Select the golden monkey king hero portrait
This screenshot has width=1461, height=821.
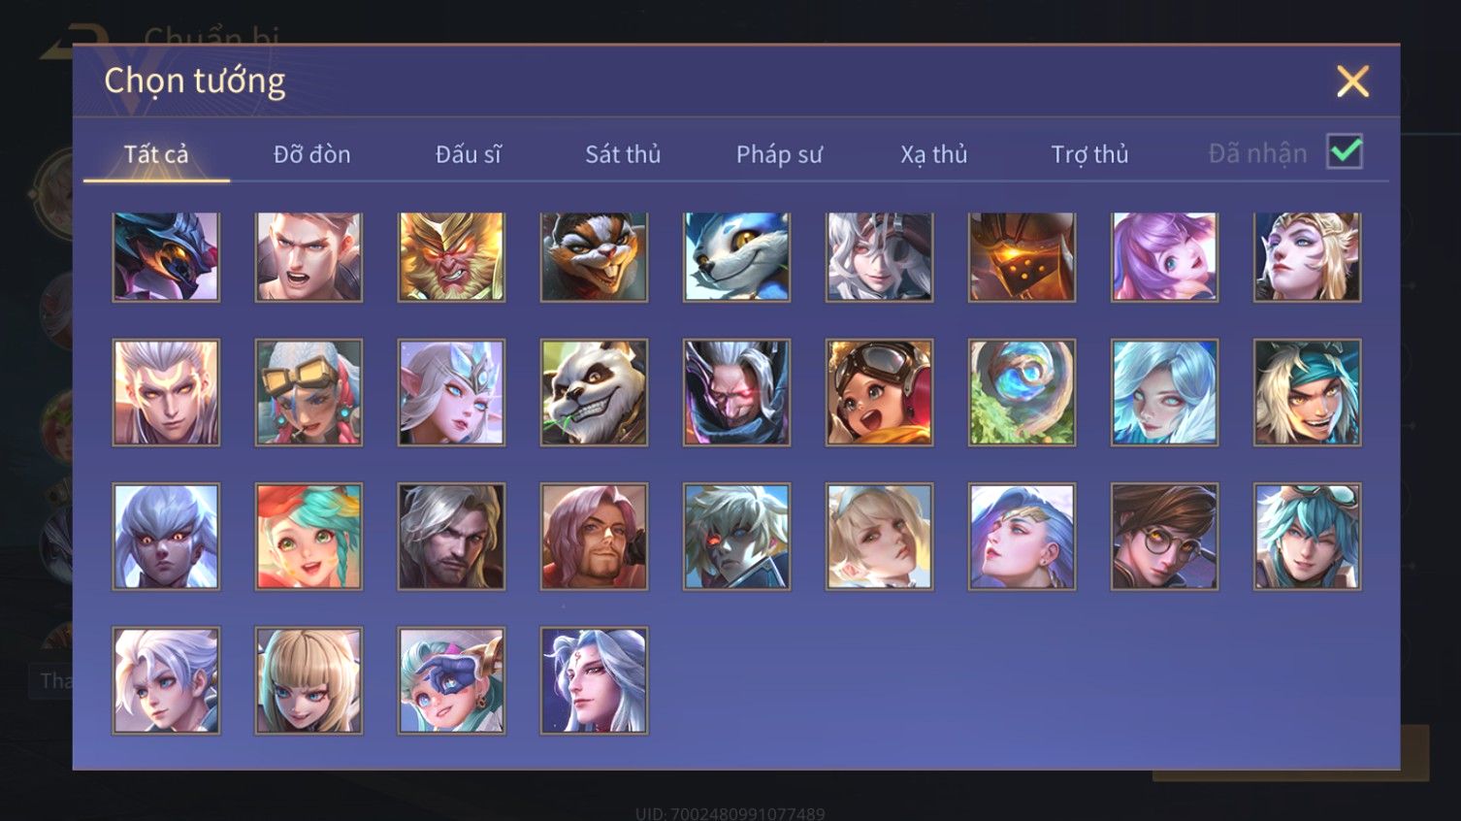[x=451, y=257]
